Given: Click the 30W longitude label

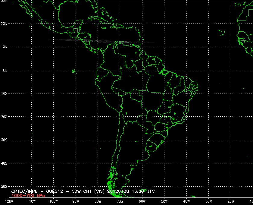Looking at the screenshot, I should 209,201.
